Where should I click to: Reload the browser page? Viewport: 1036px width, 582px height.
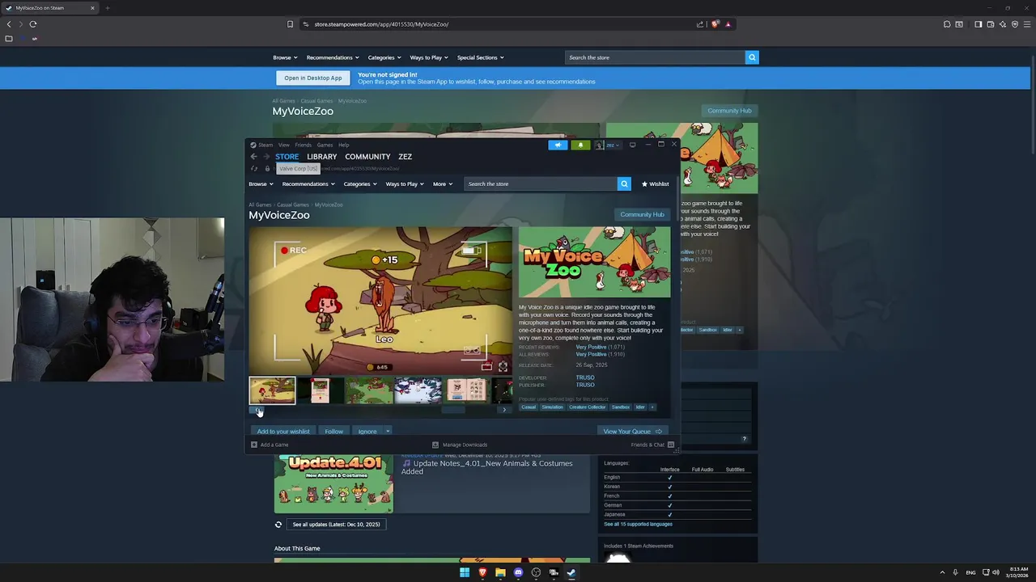33,24
